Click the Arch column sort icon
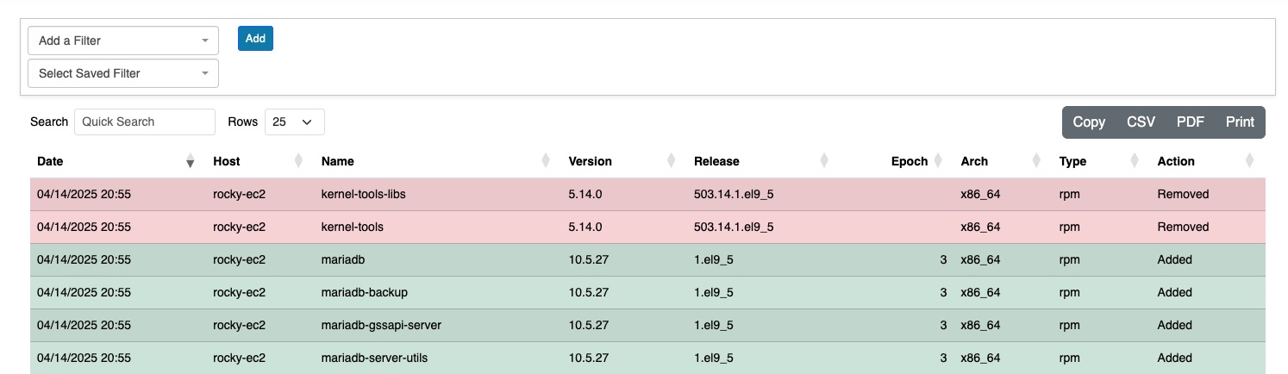The height and width of the screenshot is (374, 1288). click(1036, 161)
